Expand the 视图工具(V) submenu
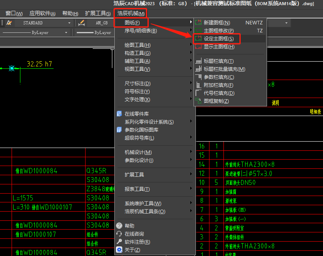 coord(154,69)
